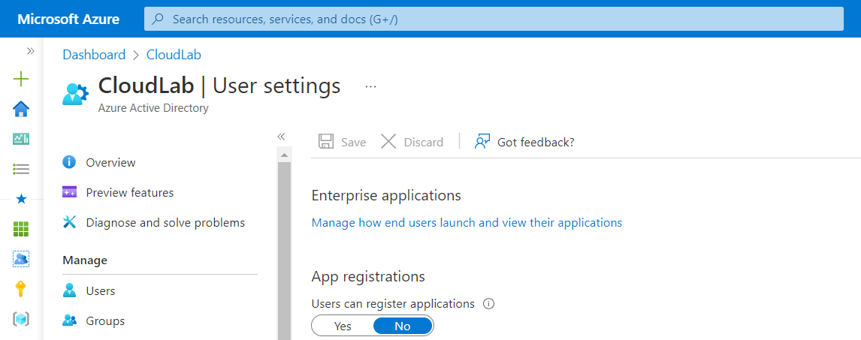Open CloudLab breadcrumb link

coord(174,55)
